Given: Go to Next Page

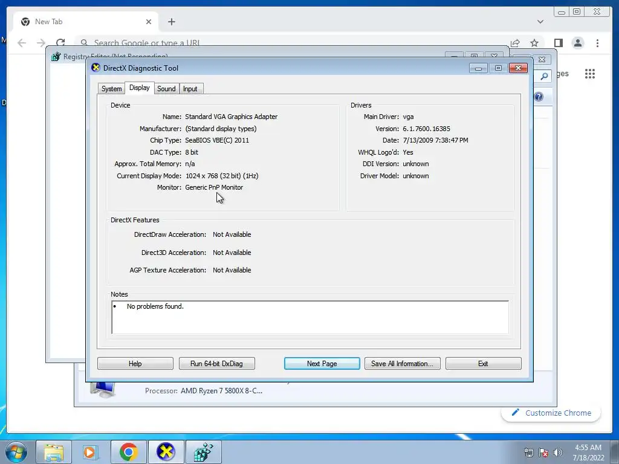Looking at the screenshot, I should [322, 363].
